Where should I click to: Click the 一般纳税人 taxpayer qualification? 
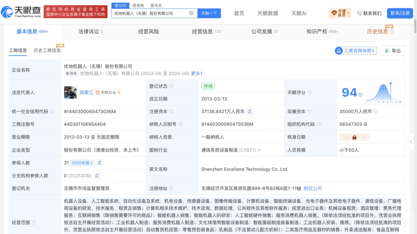[213, 137]
